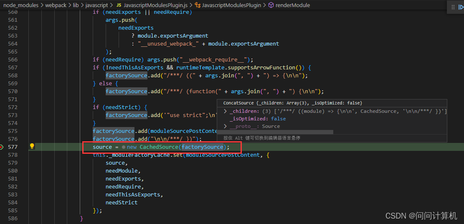Click source variable on line 577

point(102,147)
